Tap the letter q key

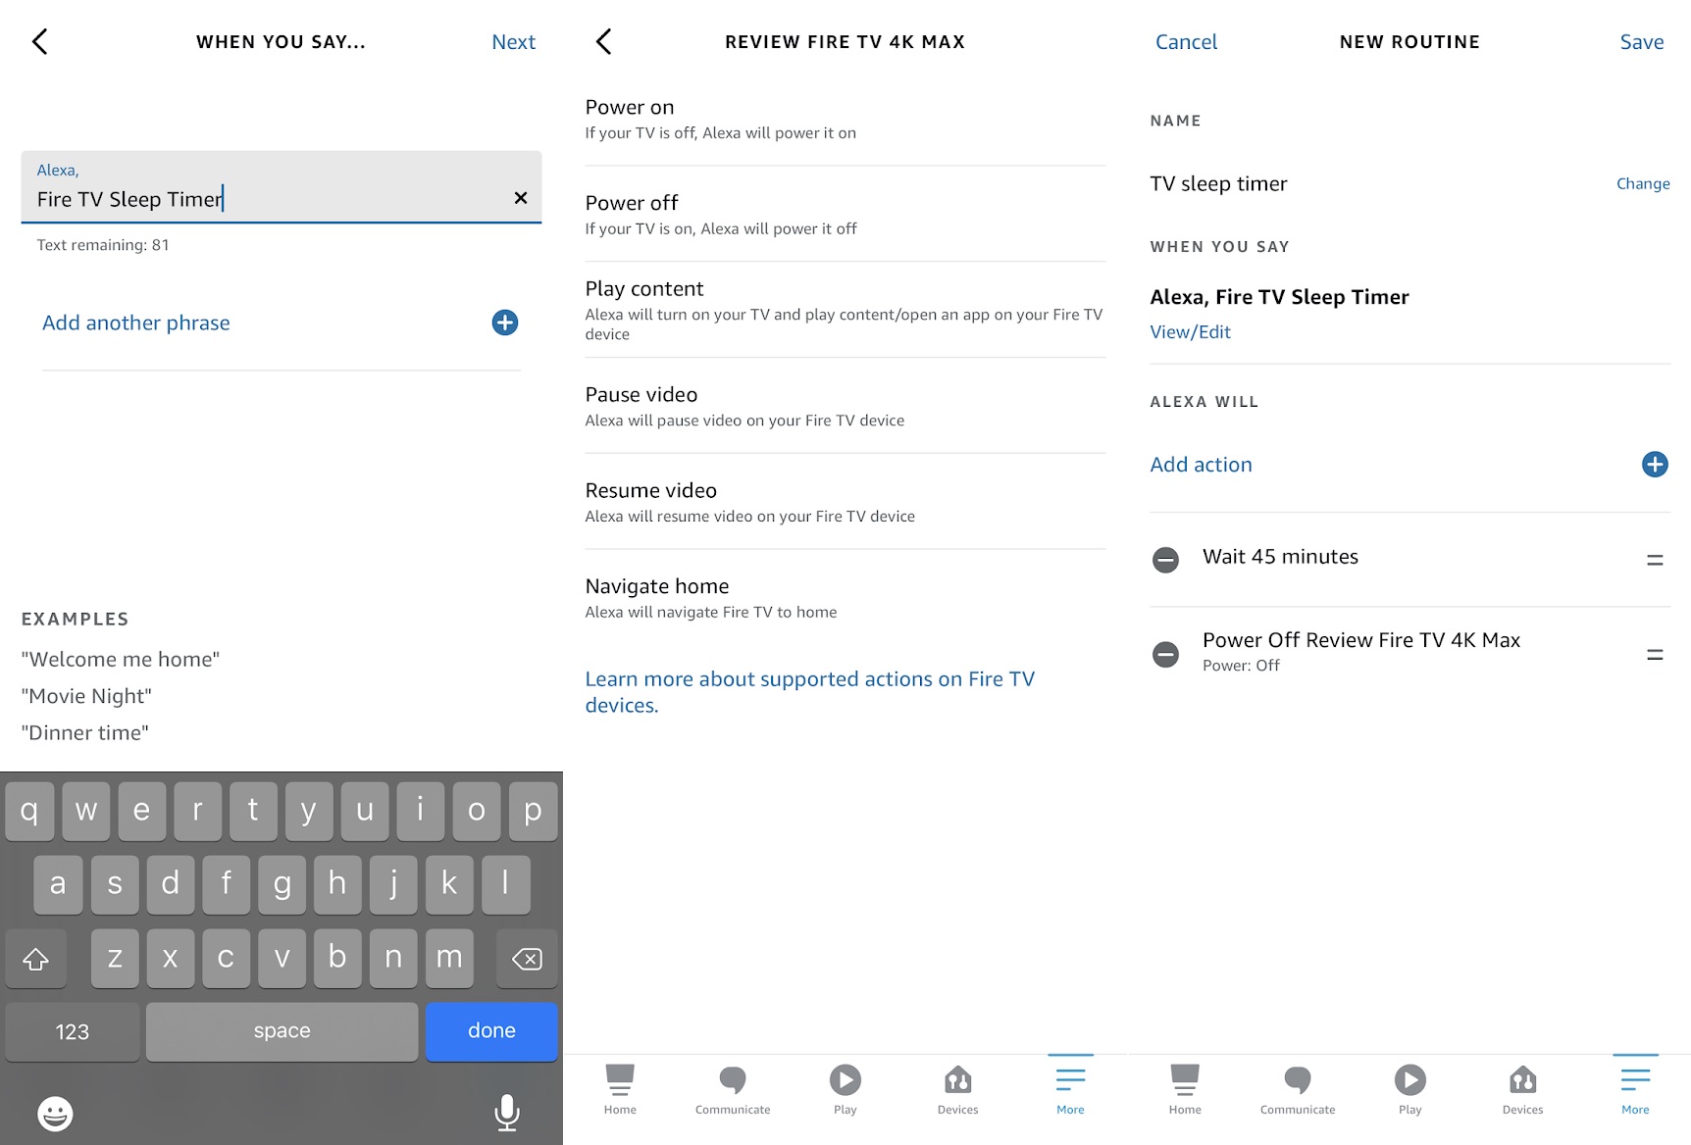click(x=29, y=811)
